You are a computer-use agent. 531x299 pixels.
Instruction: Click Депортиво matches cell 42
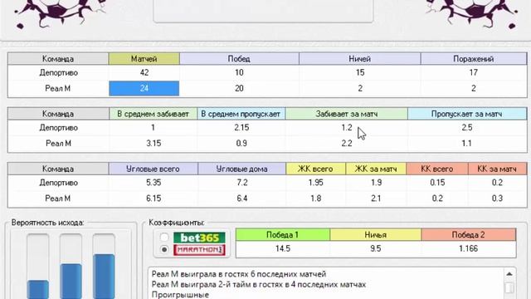pyautogui.click(x=144, y=72)
